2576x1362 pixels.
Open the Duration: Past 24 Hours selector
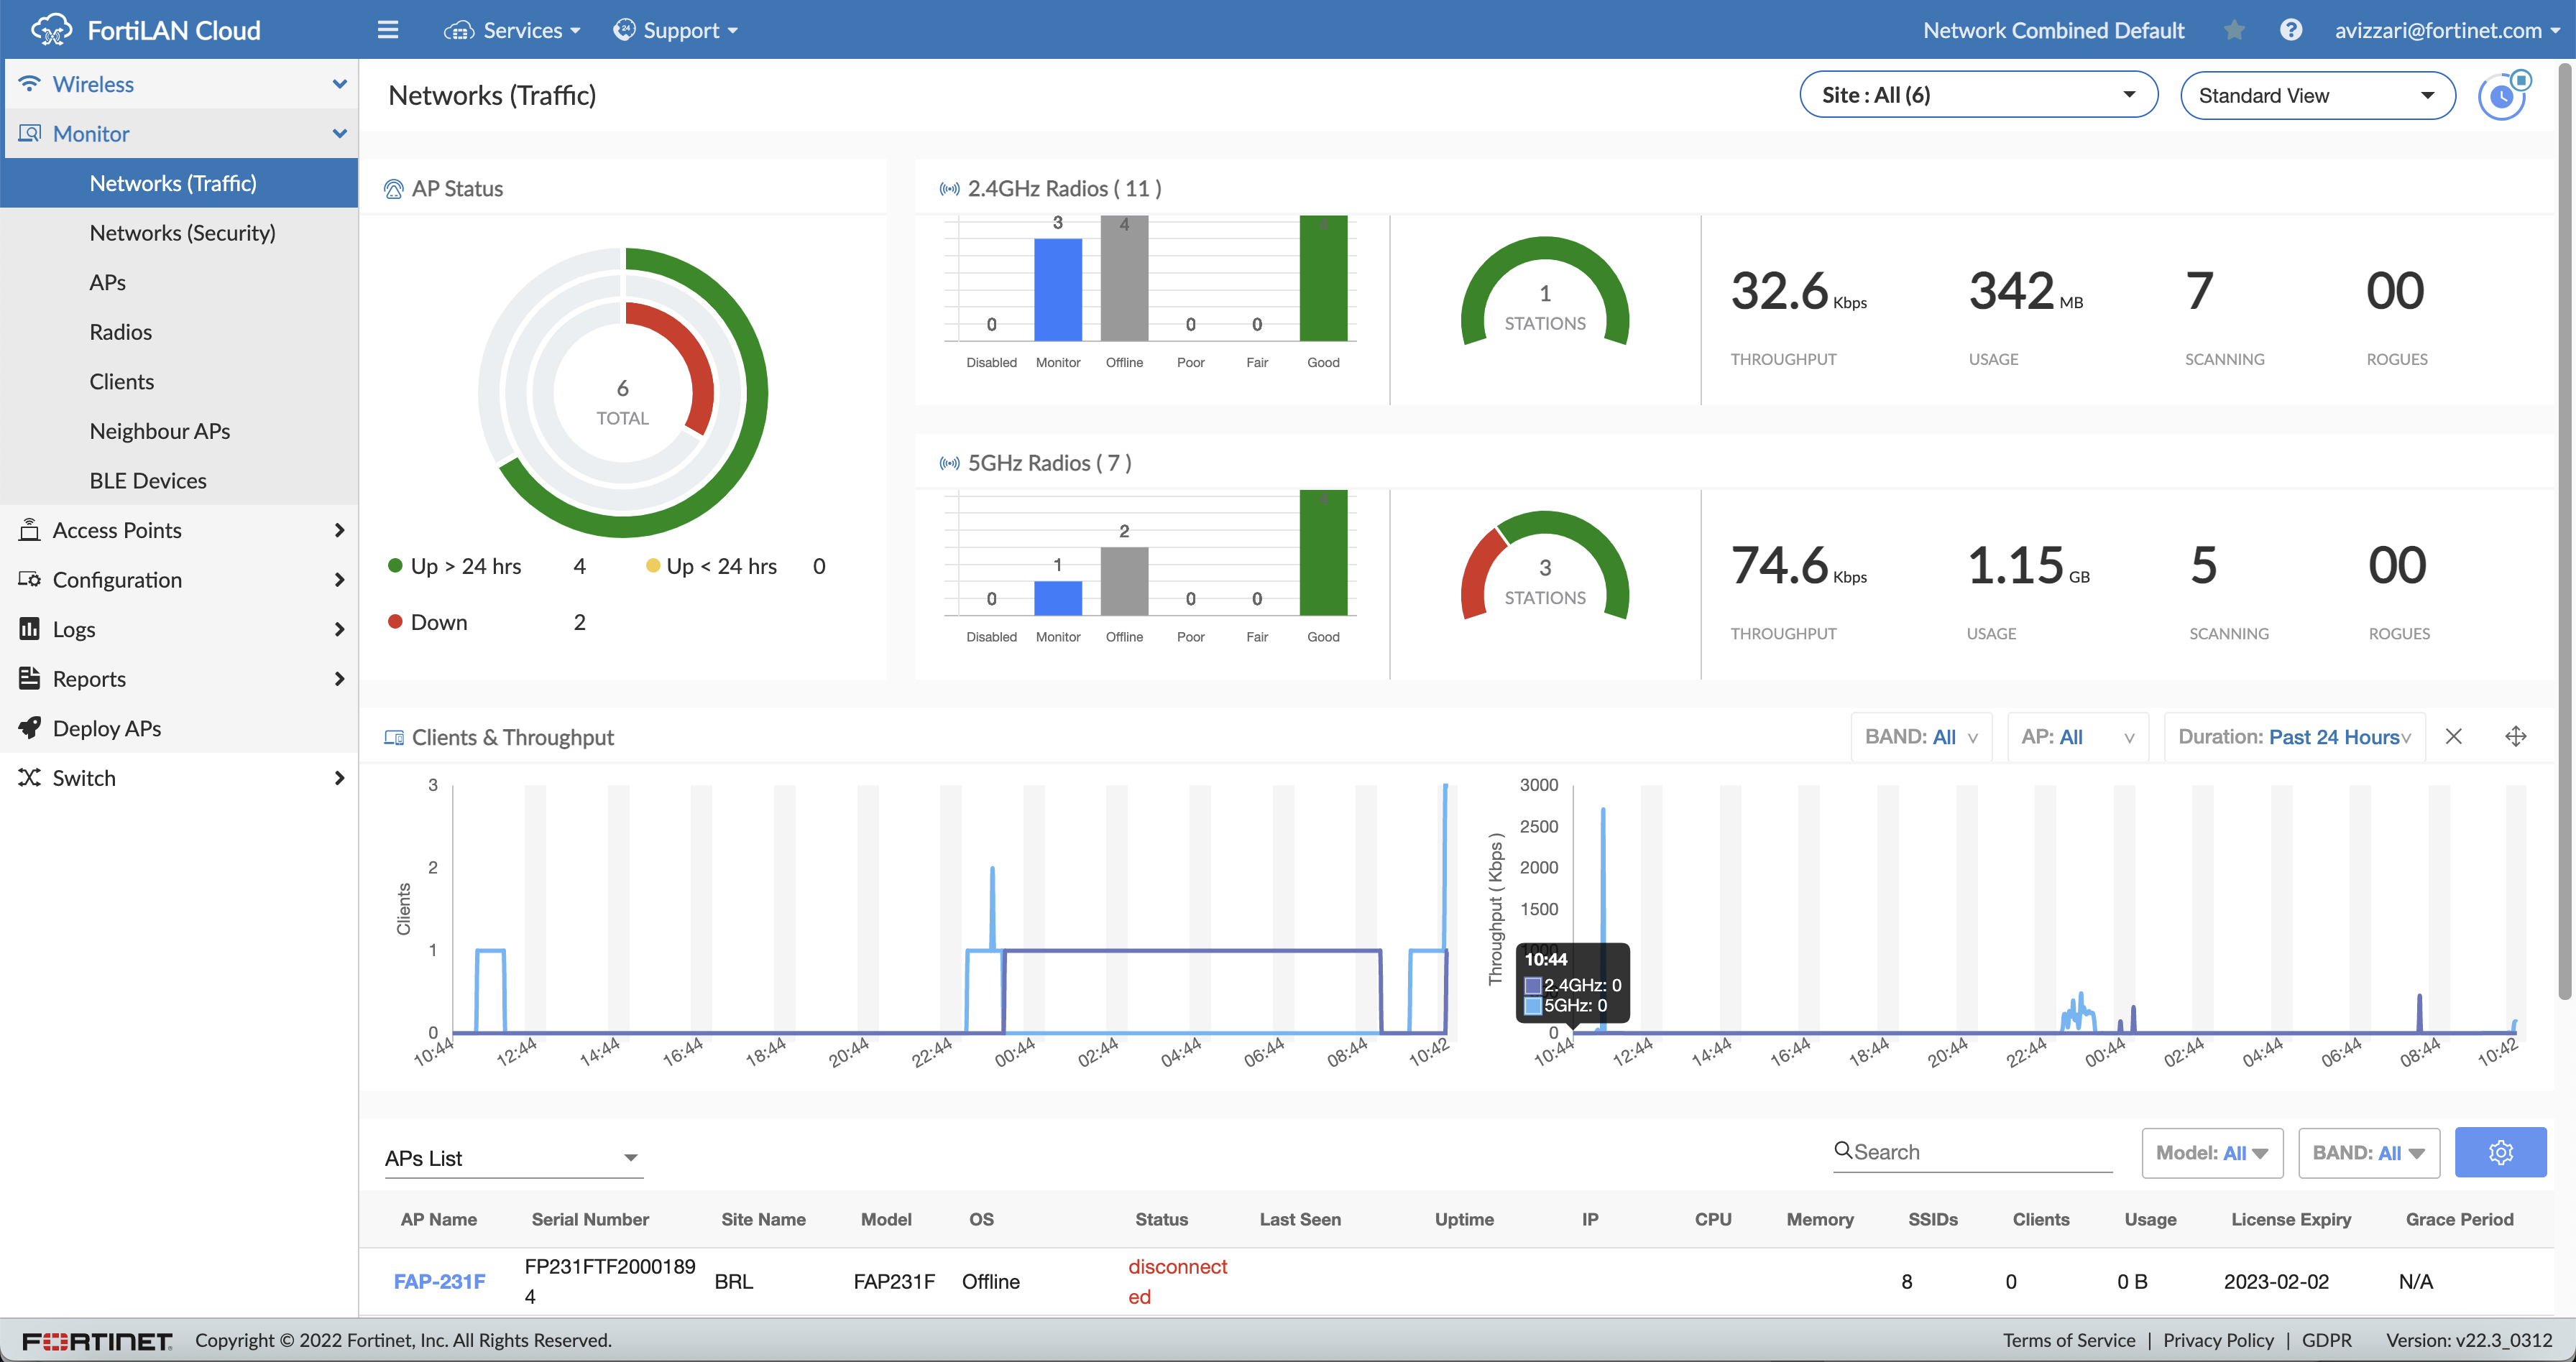coord(2296,736)
